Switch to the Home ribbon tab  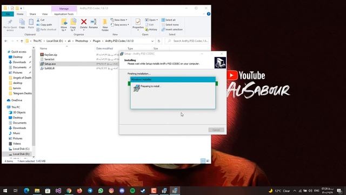20,14
